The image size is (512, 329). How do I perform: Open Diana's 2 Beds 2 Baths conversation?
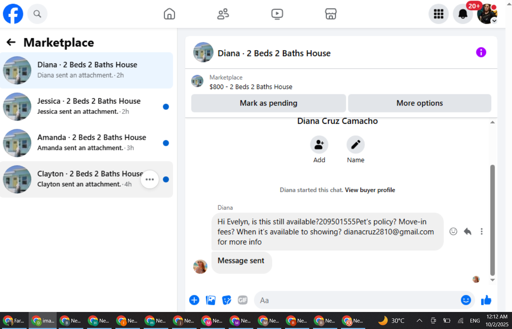[x=86, y=70]
